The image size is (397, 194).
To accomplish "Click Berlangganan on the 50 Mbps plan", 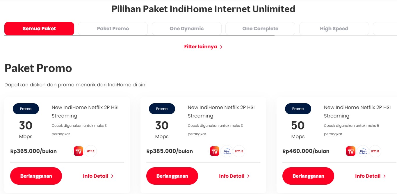I will point(308,176).
